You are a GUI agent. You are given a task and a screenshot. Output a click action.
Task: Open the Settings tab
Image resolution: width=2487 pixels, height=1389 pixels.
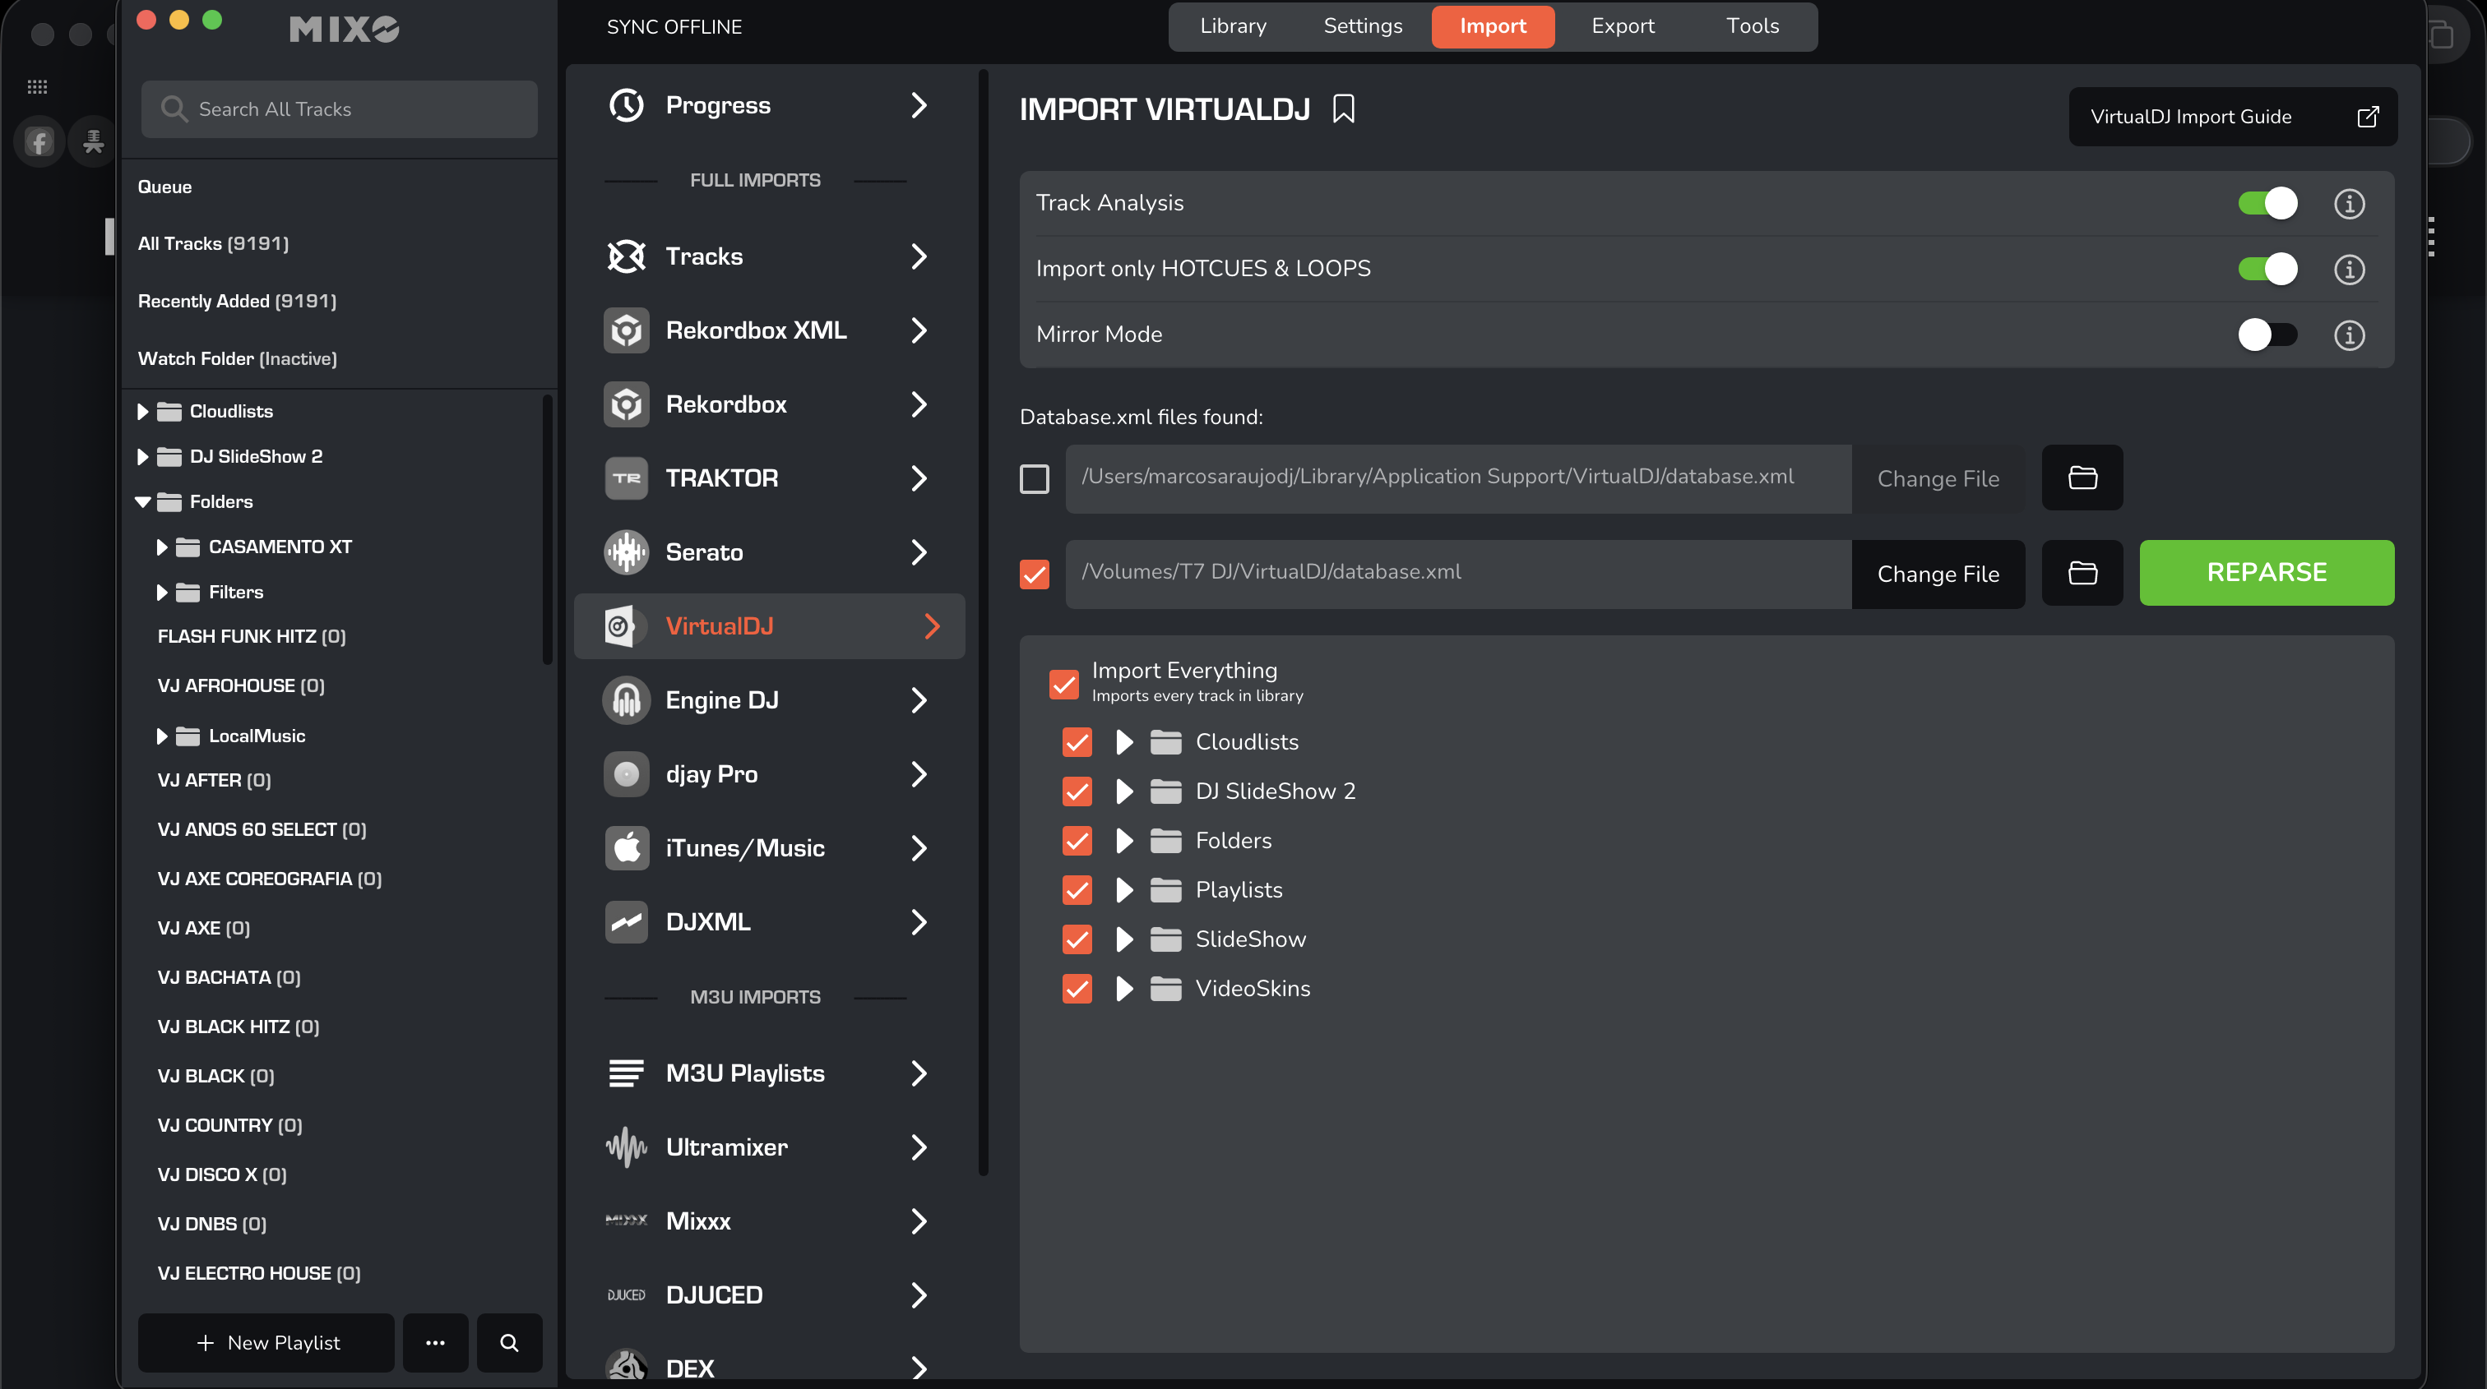coord(1362,26)
